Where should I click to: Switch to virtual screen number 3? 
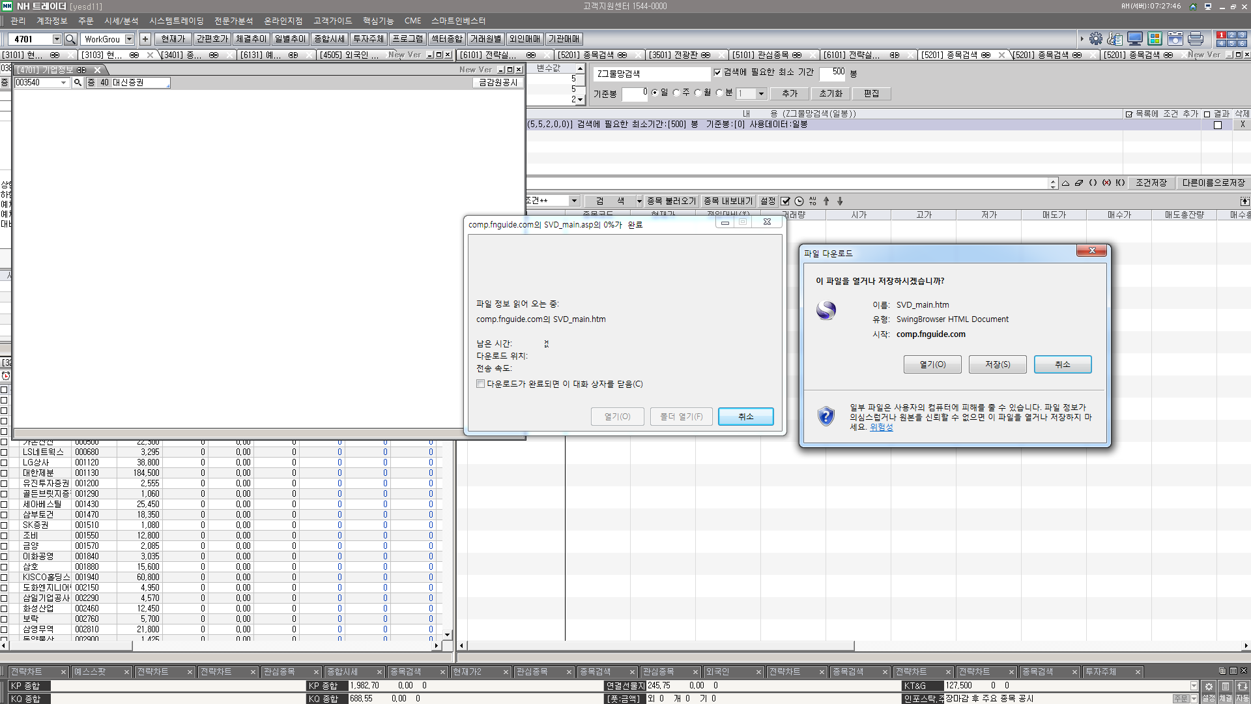pos(1242,35)
